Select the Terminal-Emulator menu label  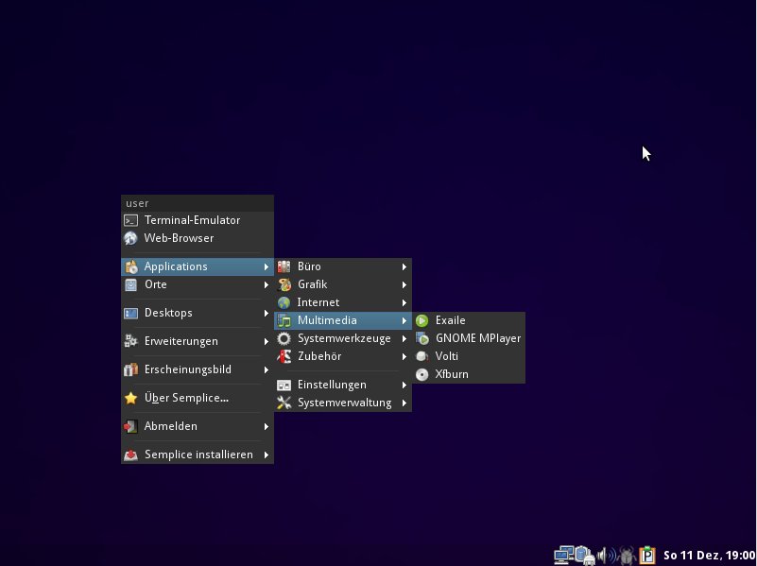192,220
